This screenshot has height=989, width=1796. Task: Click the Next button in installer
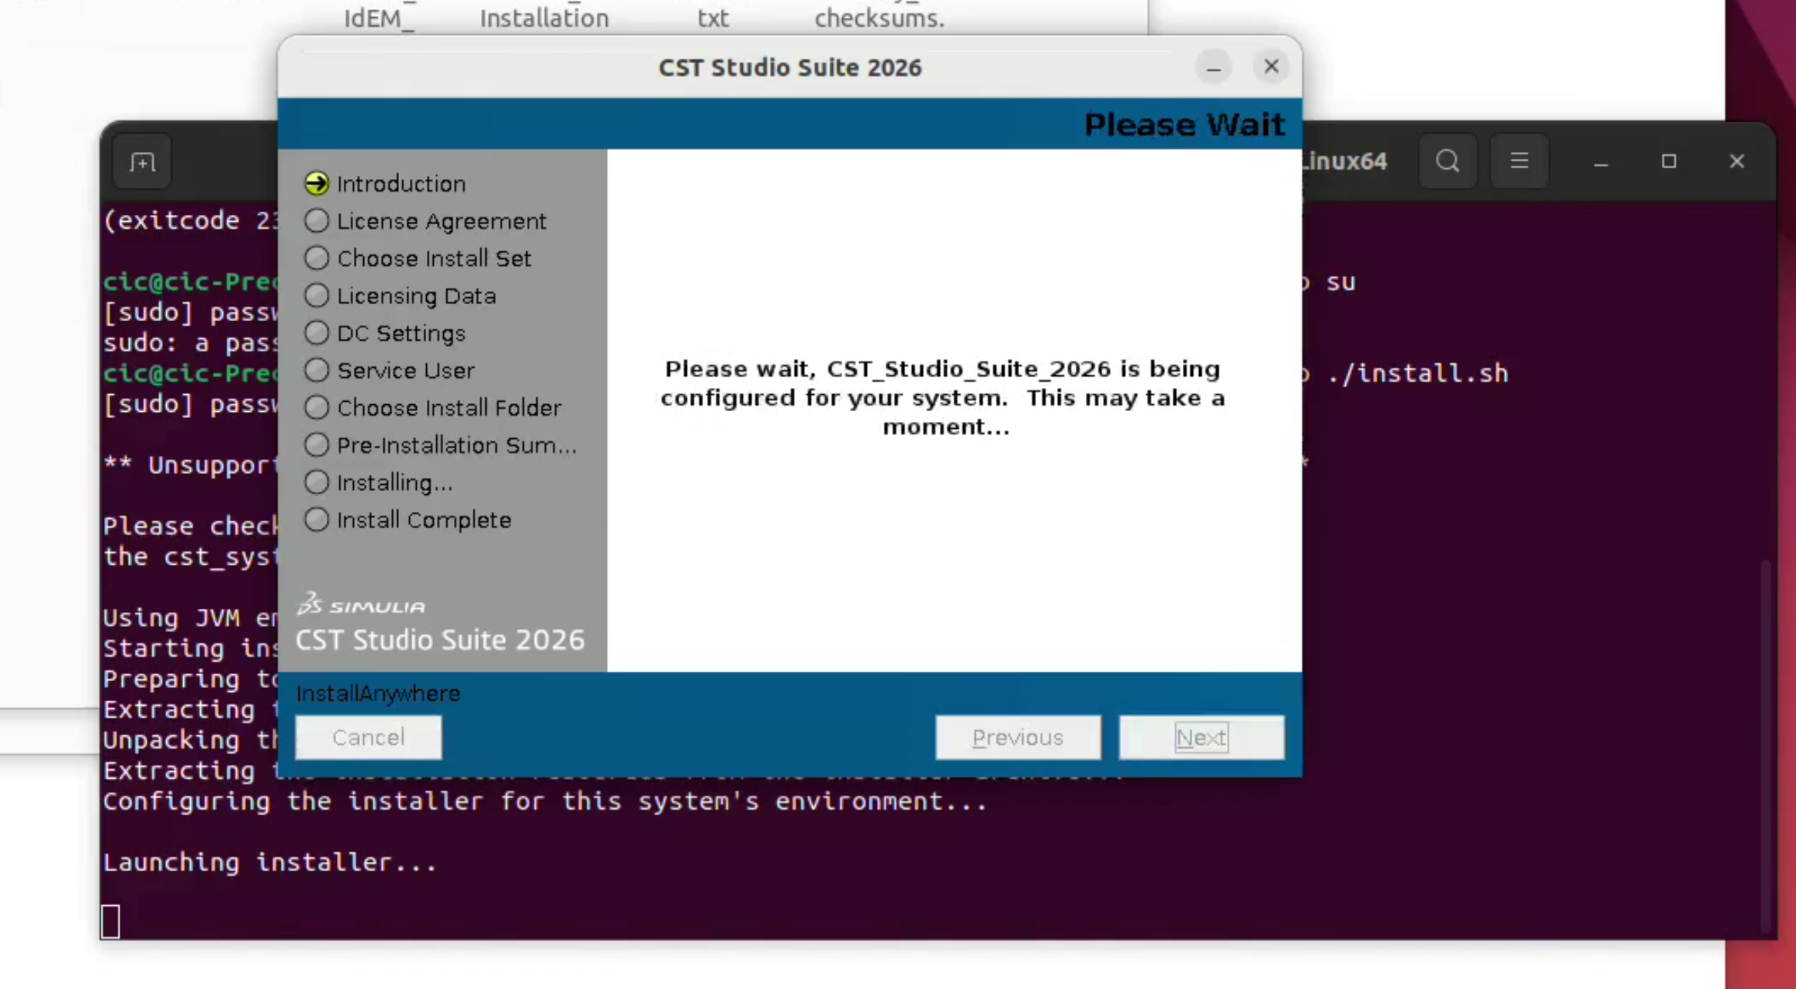1201,737
